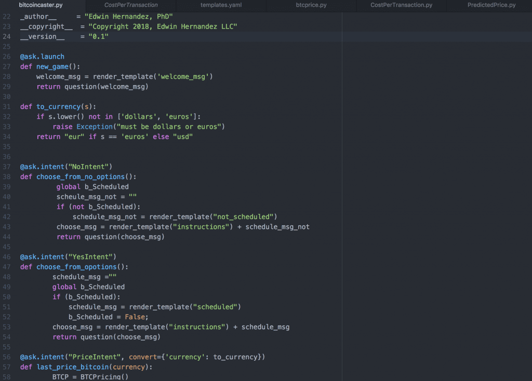Switch to the btcprice.py tab
532x381 pixels.
pos(311,5)
